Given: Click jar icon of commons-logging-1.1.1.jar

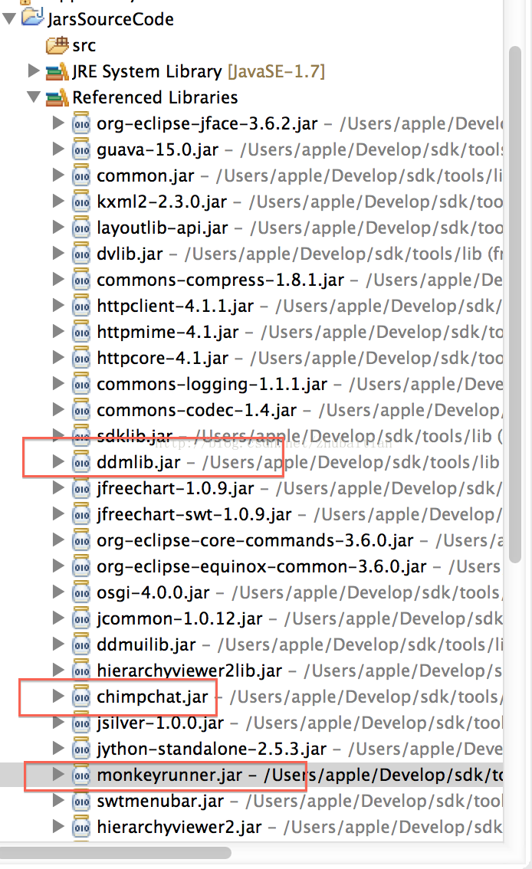Looking at the screenshot, I should pos(81,383).
